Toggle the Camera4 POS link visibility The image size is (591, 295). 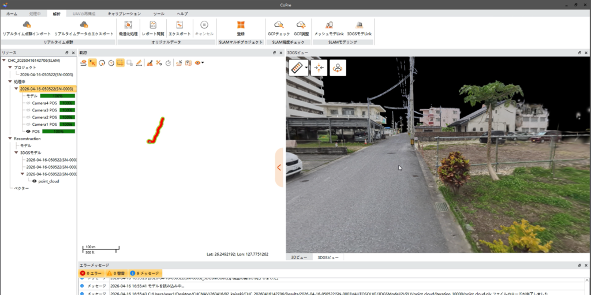(x=28, y=103)
